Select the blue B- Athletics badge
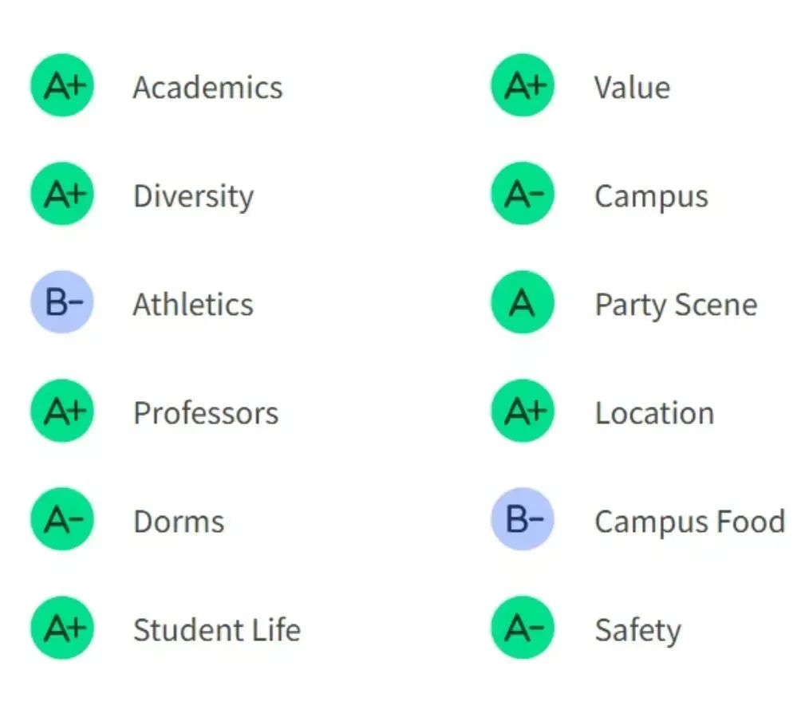 [x=62, y=301]
